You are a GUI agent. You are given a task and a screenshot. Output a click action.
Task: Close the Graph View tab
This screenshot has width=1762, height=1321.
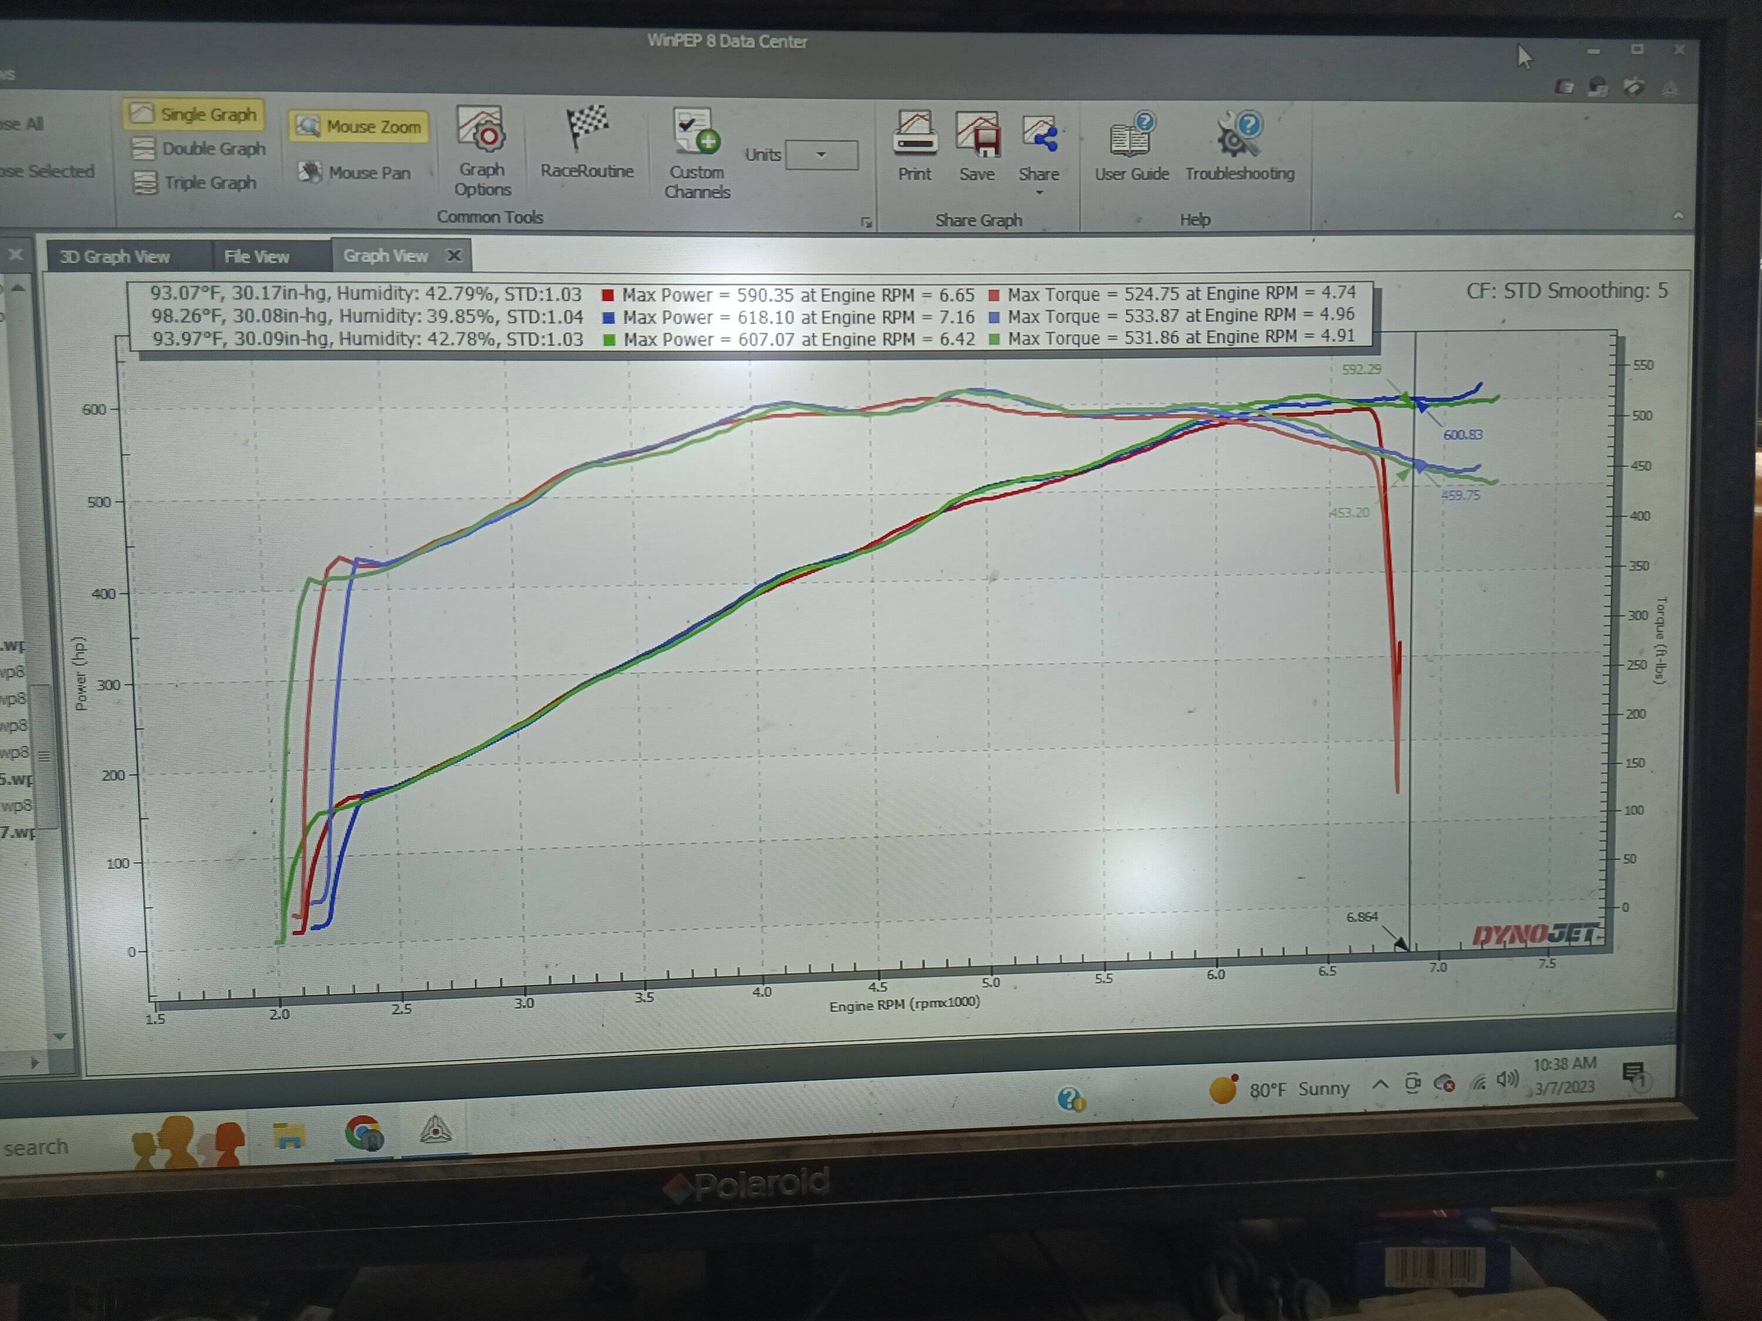click(x=454, y=255)
